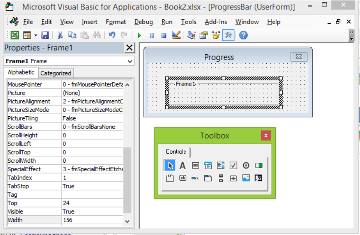Run the Sub/UserForm with play icon
This screenshot has height=235, width=360.
coord(139,35)
